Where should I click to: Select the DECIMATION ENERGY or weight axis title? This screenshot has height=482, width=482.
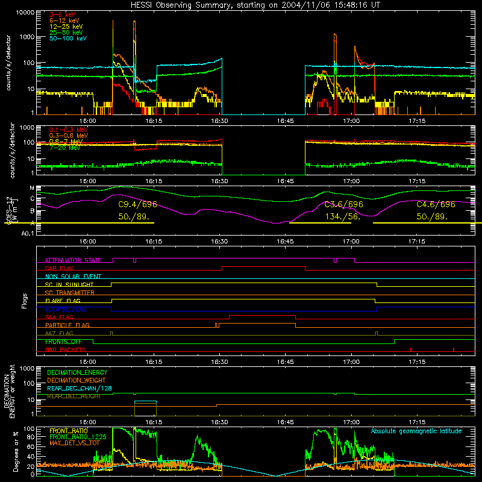tap(9, 391)
